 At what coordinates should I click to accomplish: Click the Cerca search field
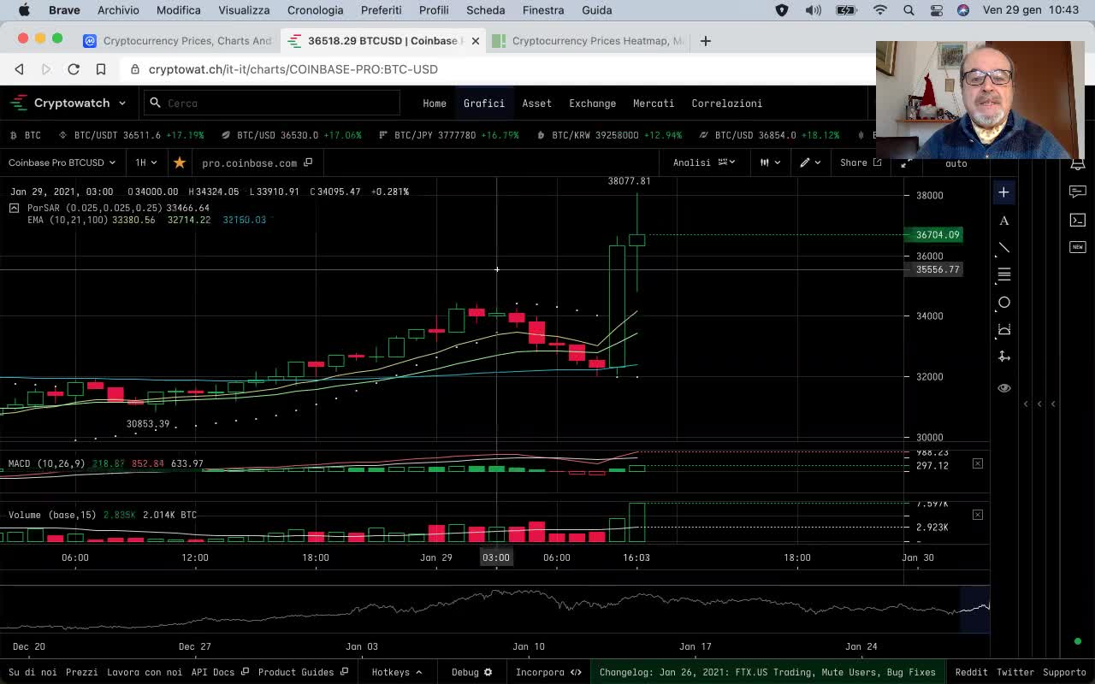tap(271, 103)
